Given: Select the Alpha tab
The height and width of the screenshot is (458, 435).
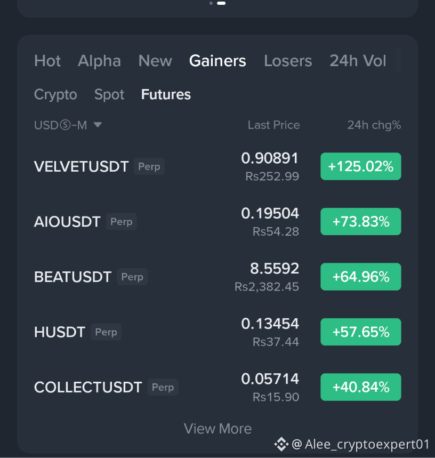Looking at the screenshot, I should [x=99, y=61].
